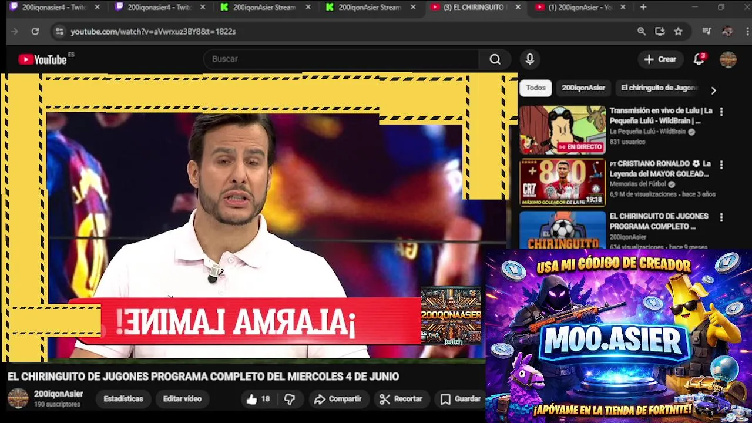
Task: Click Editar vídeo button
Action: click(182, 399)
